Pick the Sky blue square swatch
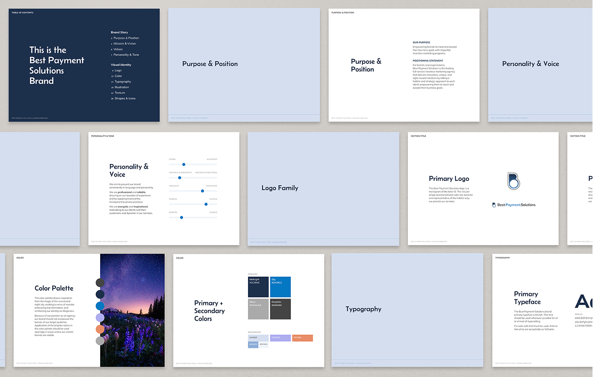 tap(281, 287)
